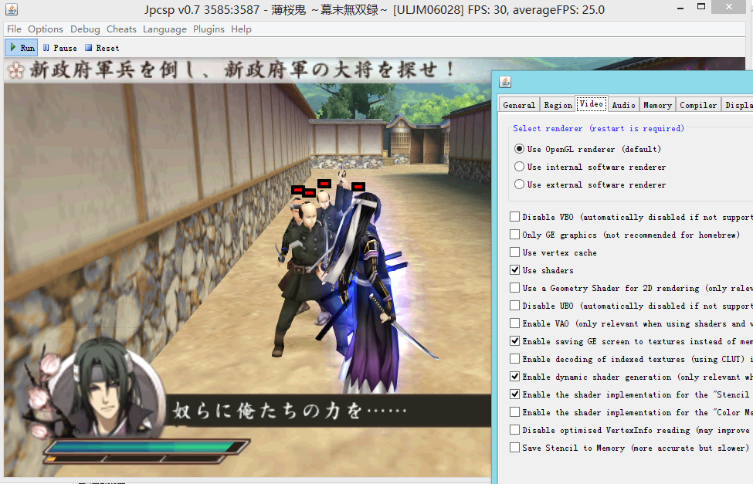Uncheck Use shaders
Image resolution: width=753 pixels, height=484 pixels.
click(x=515, y=270)
